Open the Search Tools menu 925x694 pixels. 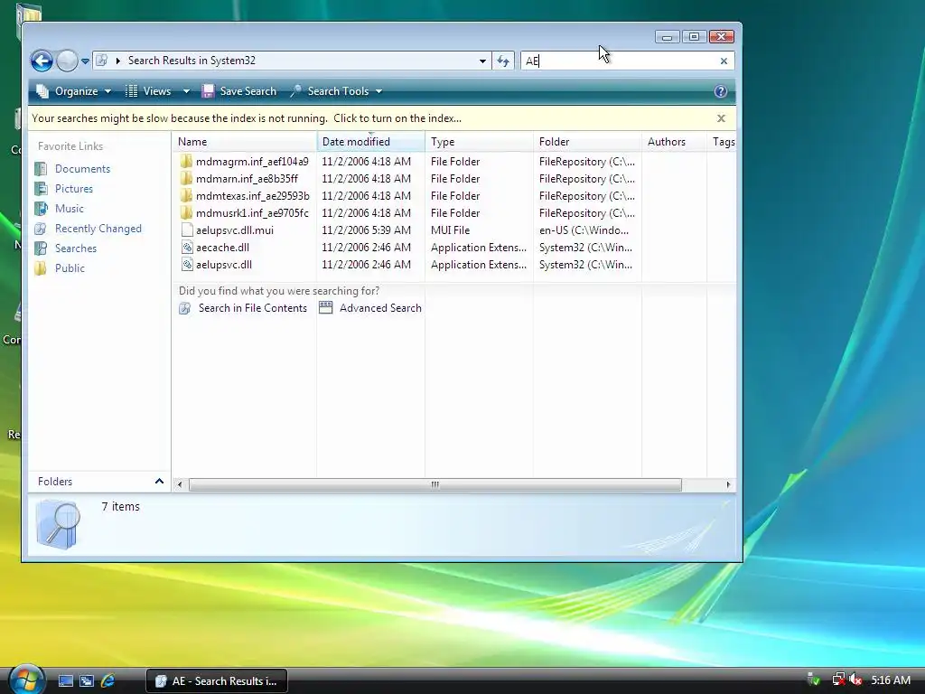(336, 91)
